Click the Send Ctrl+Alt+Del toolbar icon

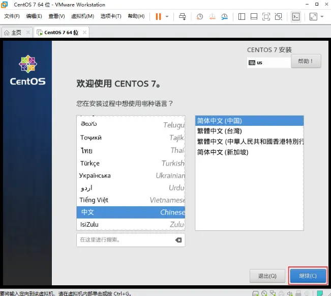tap(183, 16)
